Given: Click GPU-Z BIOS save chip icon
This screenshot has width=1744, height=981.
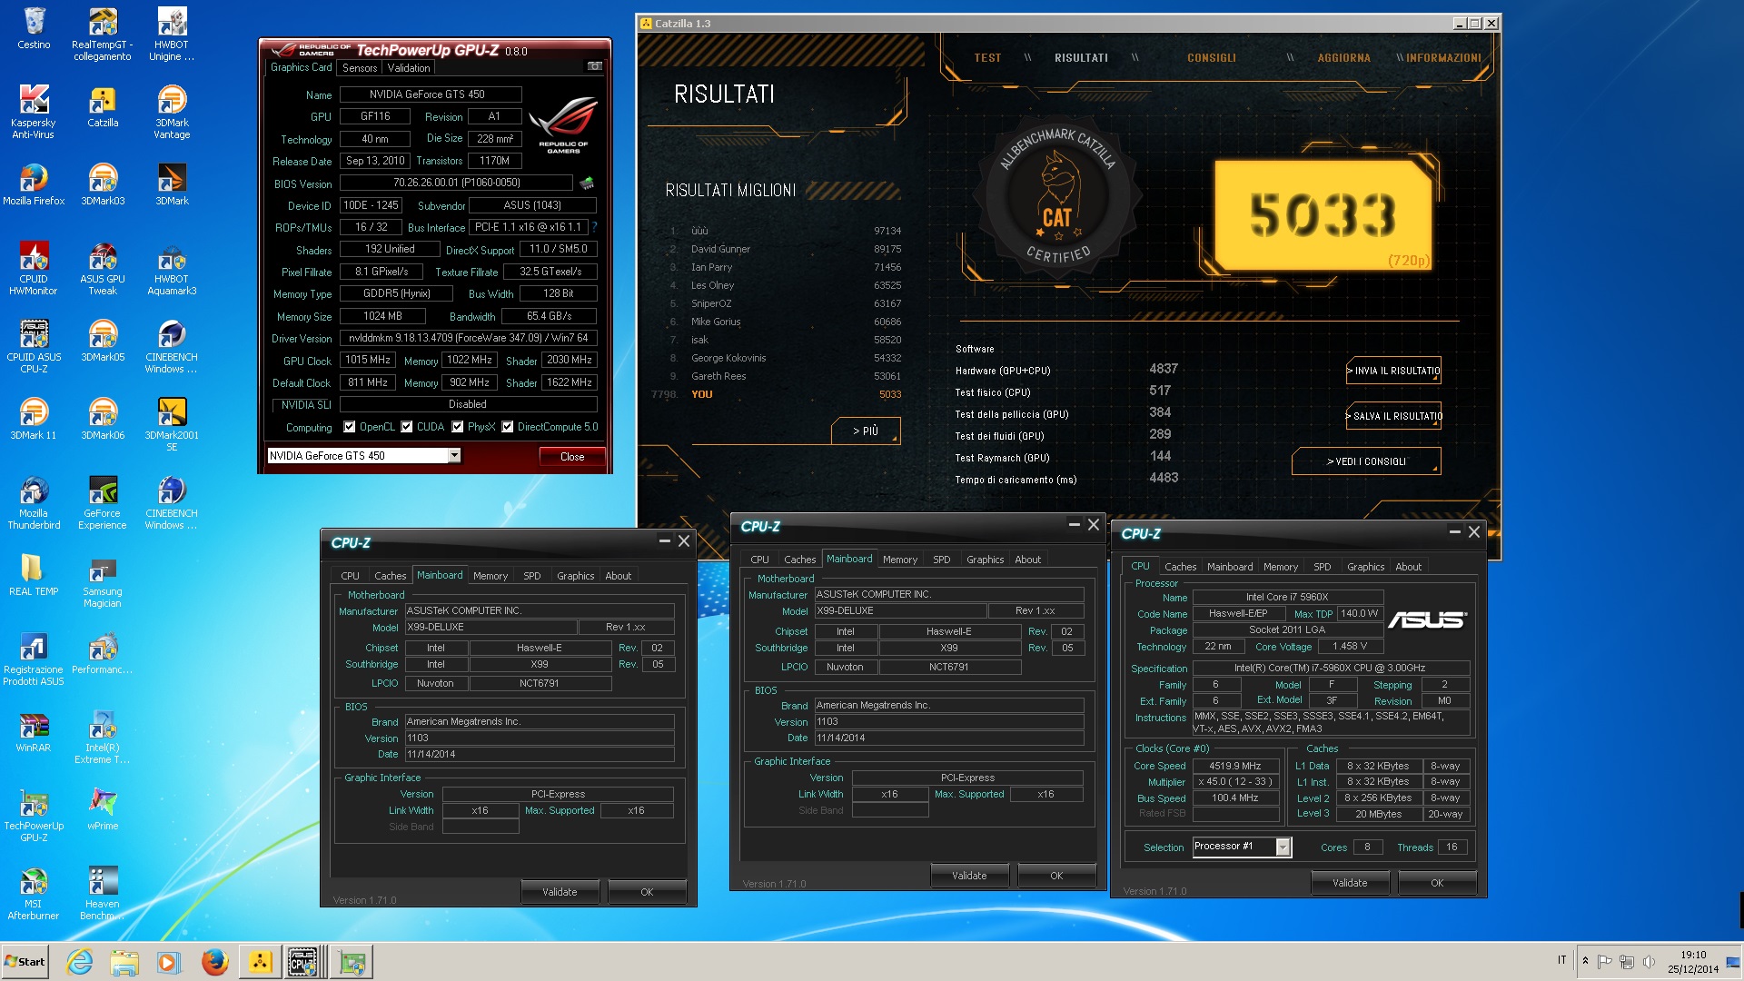Looking at the screenshot, I should point(587,183).
